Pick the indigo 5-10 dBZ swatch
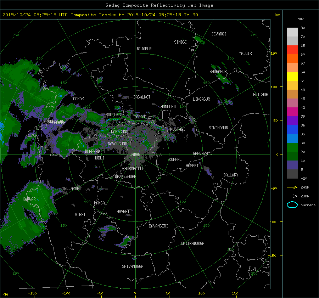Screen dimensions: 319x298 pos(292,165)
